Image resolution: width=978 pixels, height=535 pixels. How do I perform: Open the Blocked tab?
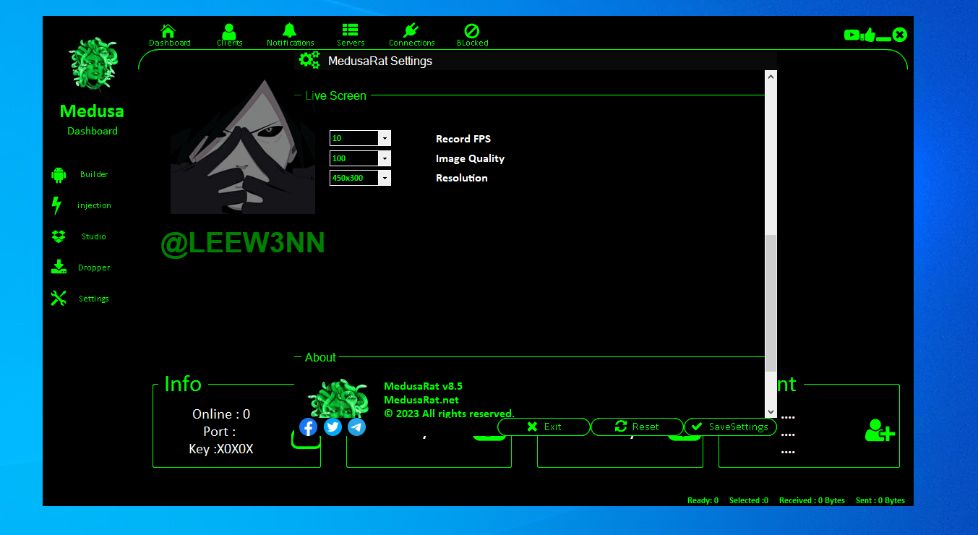point(472,35)
